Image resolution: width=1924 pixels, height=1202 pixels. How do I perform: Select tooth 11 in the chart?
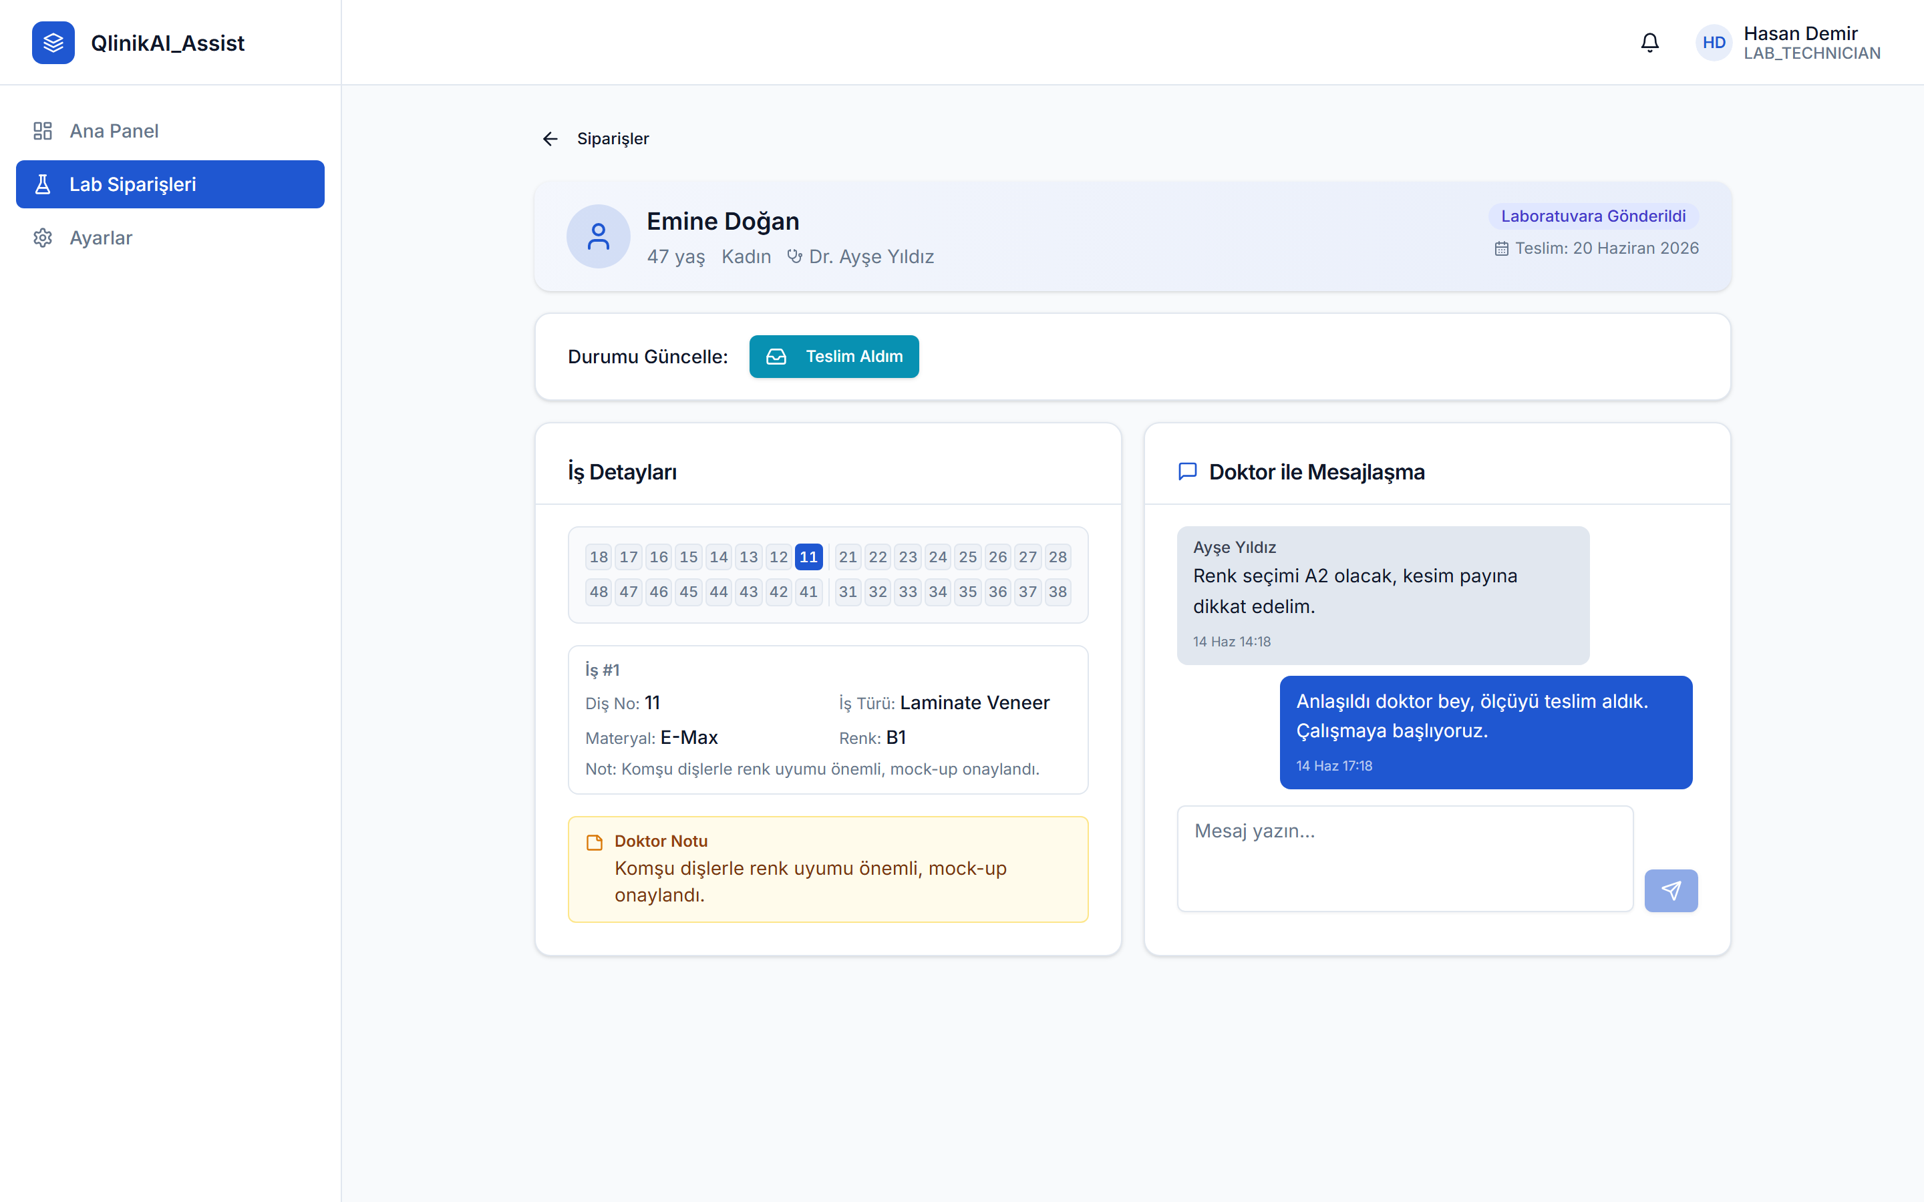(808, 558)
